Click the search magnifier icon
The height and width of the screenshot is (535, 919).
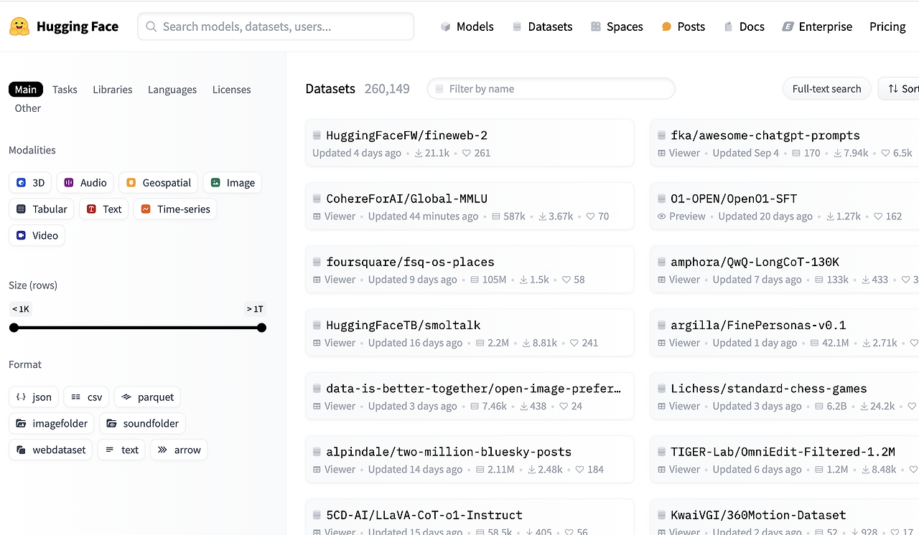pyautogui.click(x=151, y=27)
